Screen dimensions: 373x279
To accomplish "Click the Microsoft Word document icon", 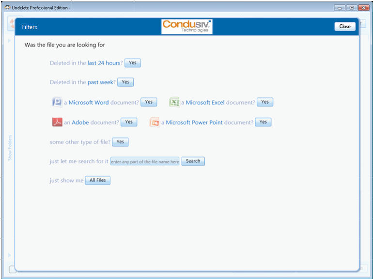I will point(57,102).
